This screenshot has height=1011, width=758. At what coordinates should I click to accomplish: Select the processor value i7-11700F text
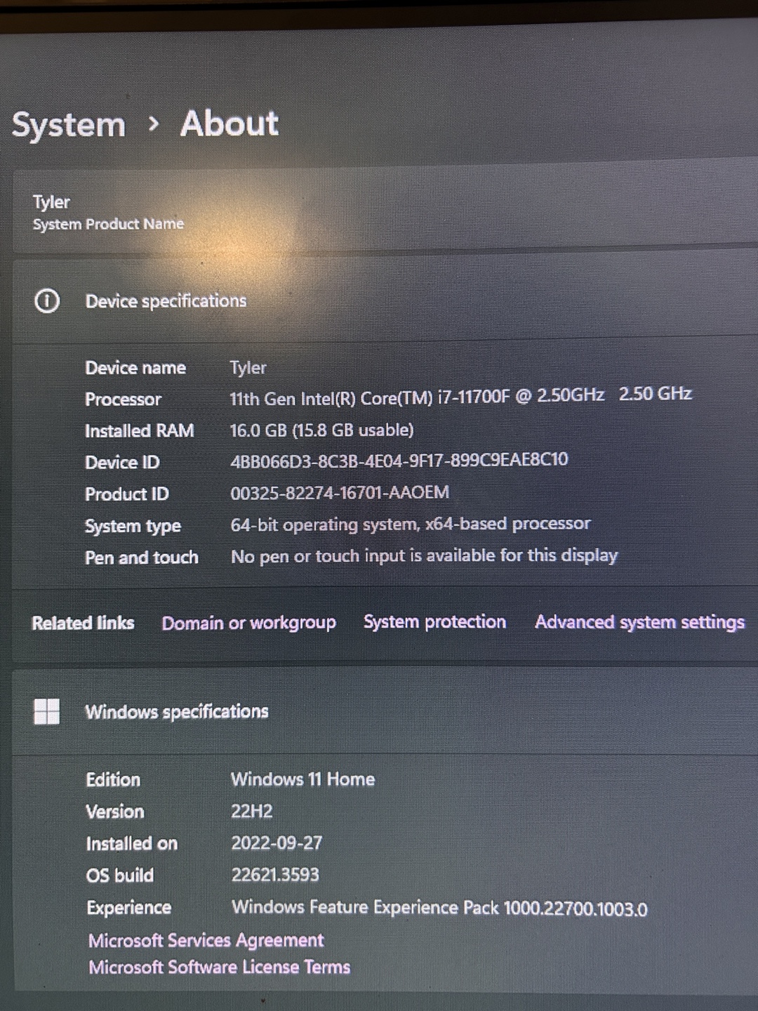click(x=460, y=397)
